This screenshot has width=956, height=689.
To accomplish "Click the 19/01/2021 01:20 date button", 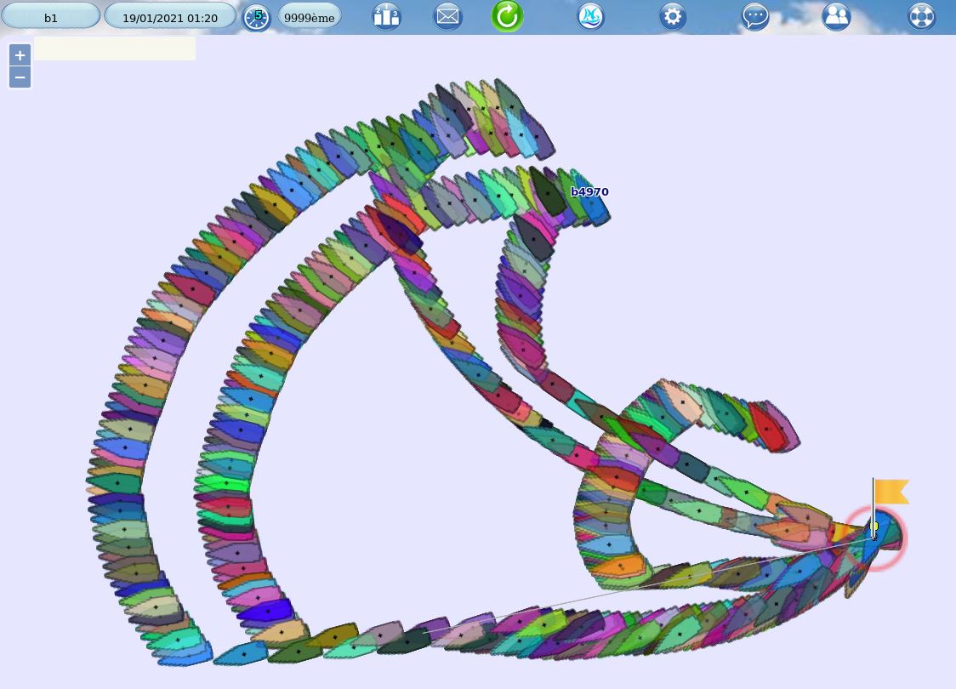I will tap(170, 16).
